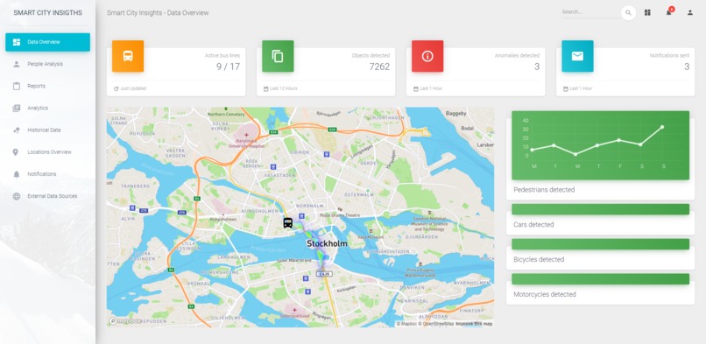Open header notifications bell with badge
This screenshot has height=344, width=706.
(669, 12)
